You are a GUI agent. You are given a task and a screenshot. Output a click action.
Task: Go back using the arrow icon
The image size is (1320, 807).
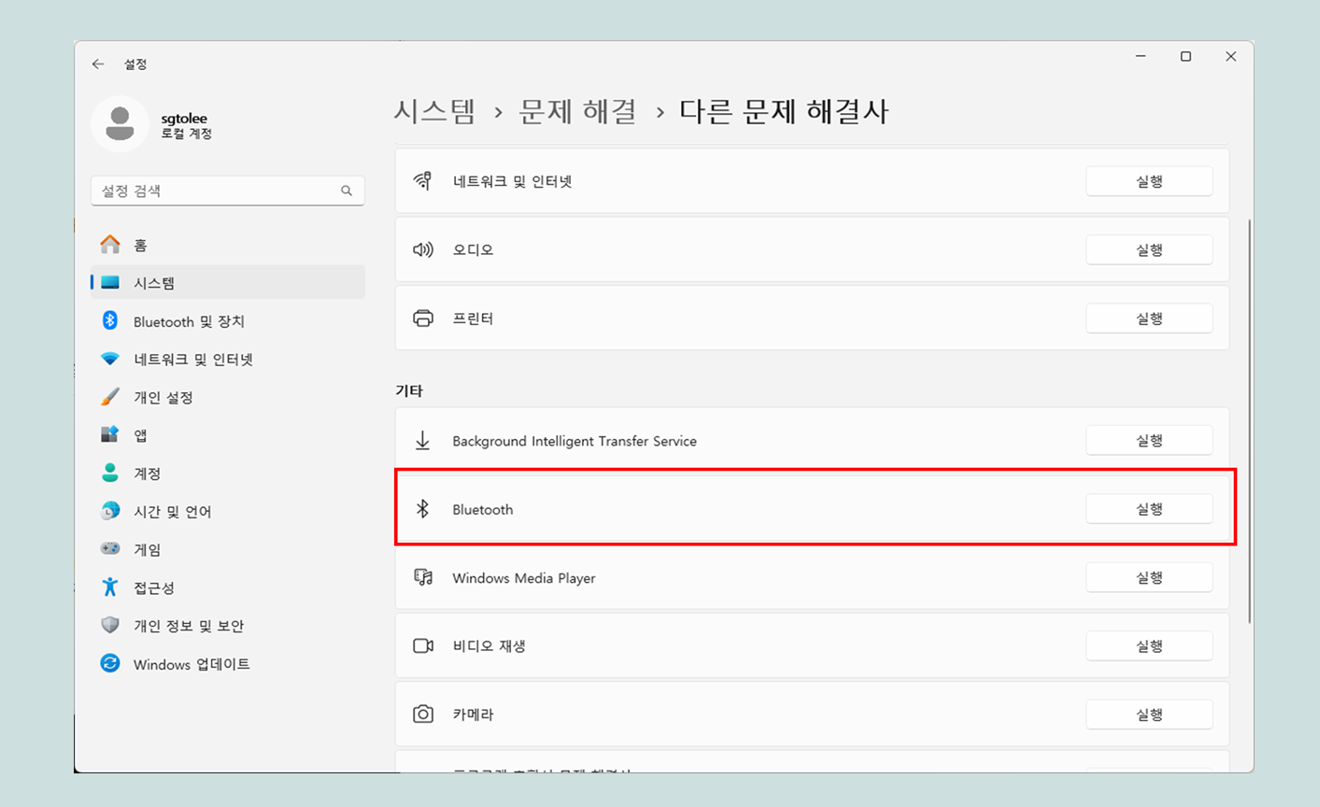[98, 64]
